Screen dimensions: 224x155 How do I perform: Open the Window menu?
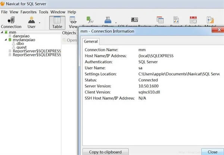click(58, 12)
